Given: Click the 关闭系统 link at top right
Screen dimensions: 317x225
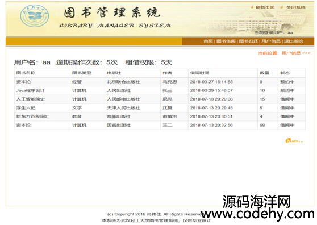Looking at the screenshot, I should [296, 7].
